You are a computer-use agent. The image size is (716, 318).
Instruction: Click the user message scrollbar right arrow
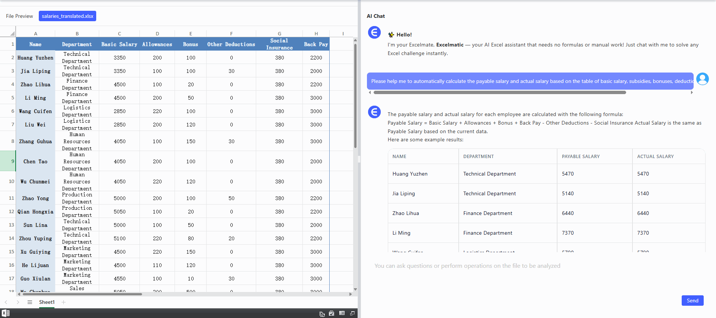coord(692,93)
